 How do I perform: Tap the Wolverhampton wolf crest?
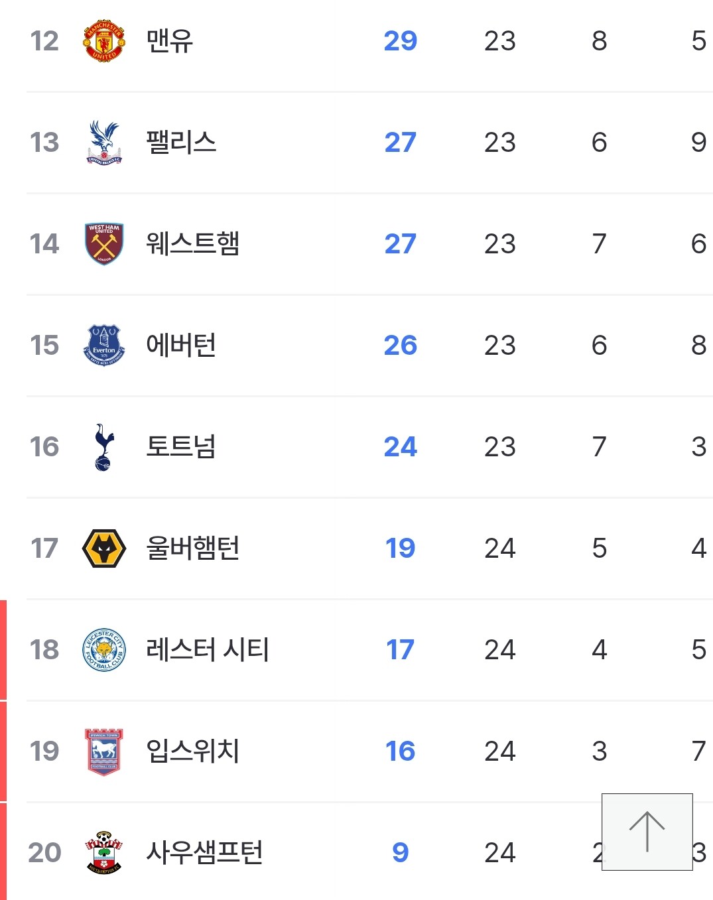104,548
